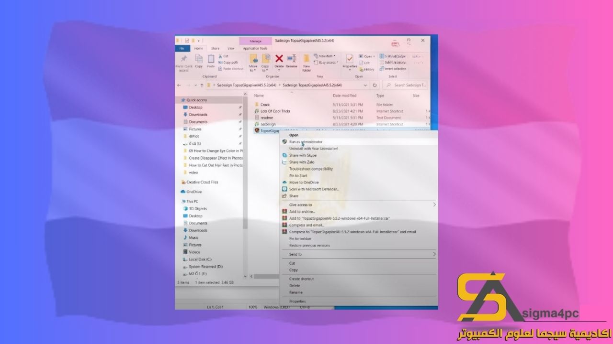Image resolution: width=613 pixels, height=344 pixels.
Task: Click History in the ribbon
Action: pos(367,69)
